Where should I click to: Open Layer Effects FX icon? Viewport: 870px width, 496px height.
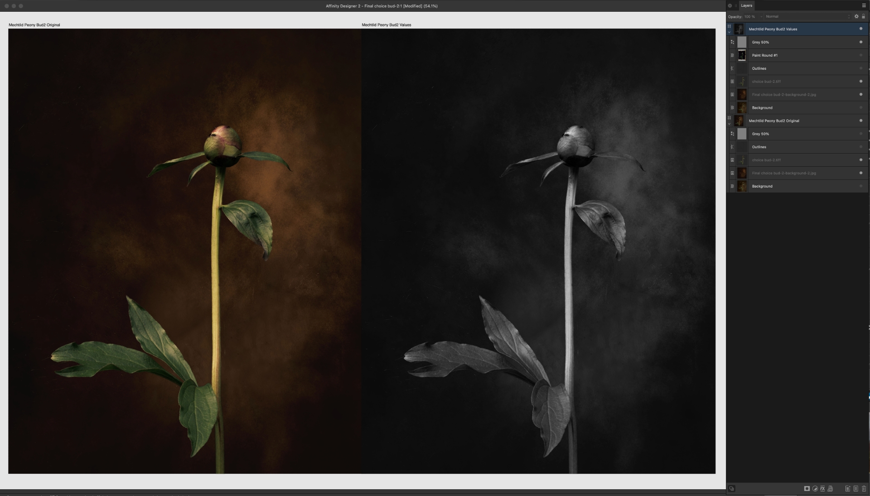(x=822, y=489)
